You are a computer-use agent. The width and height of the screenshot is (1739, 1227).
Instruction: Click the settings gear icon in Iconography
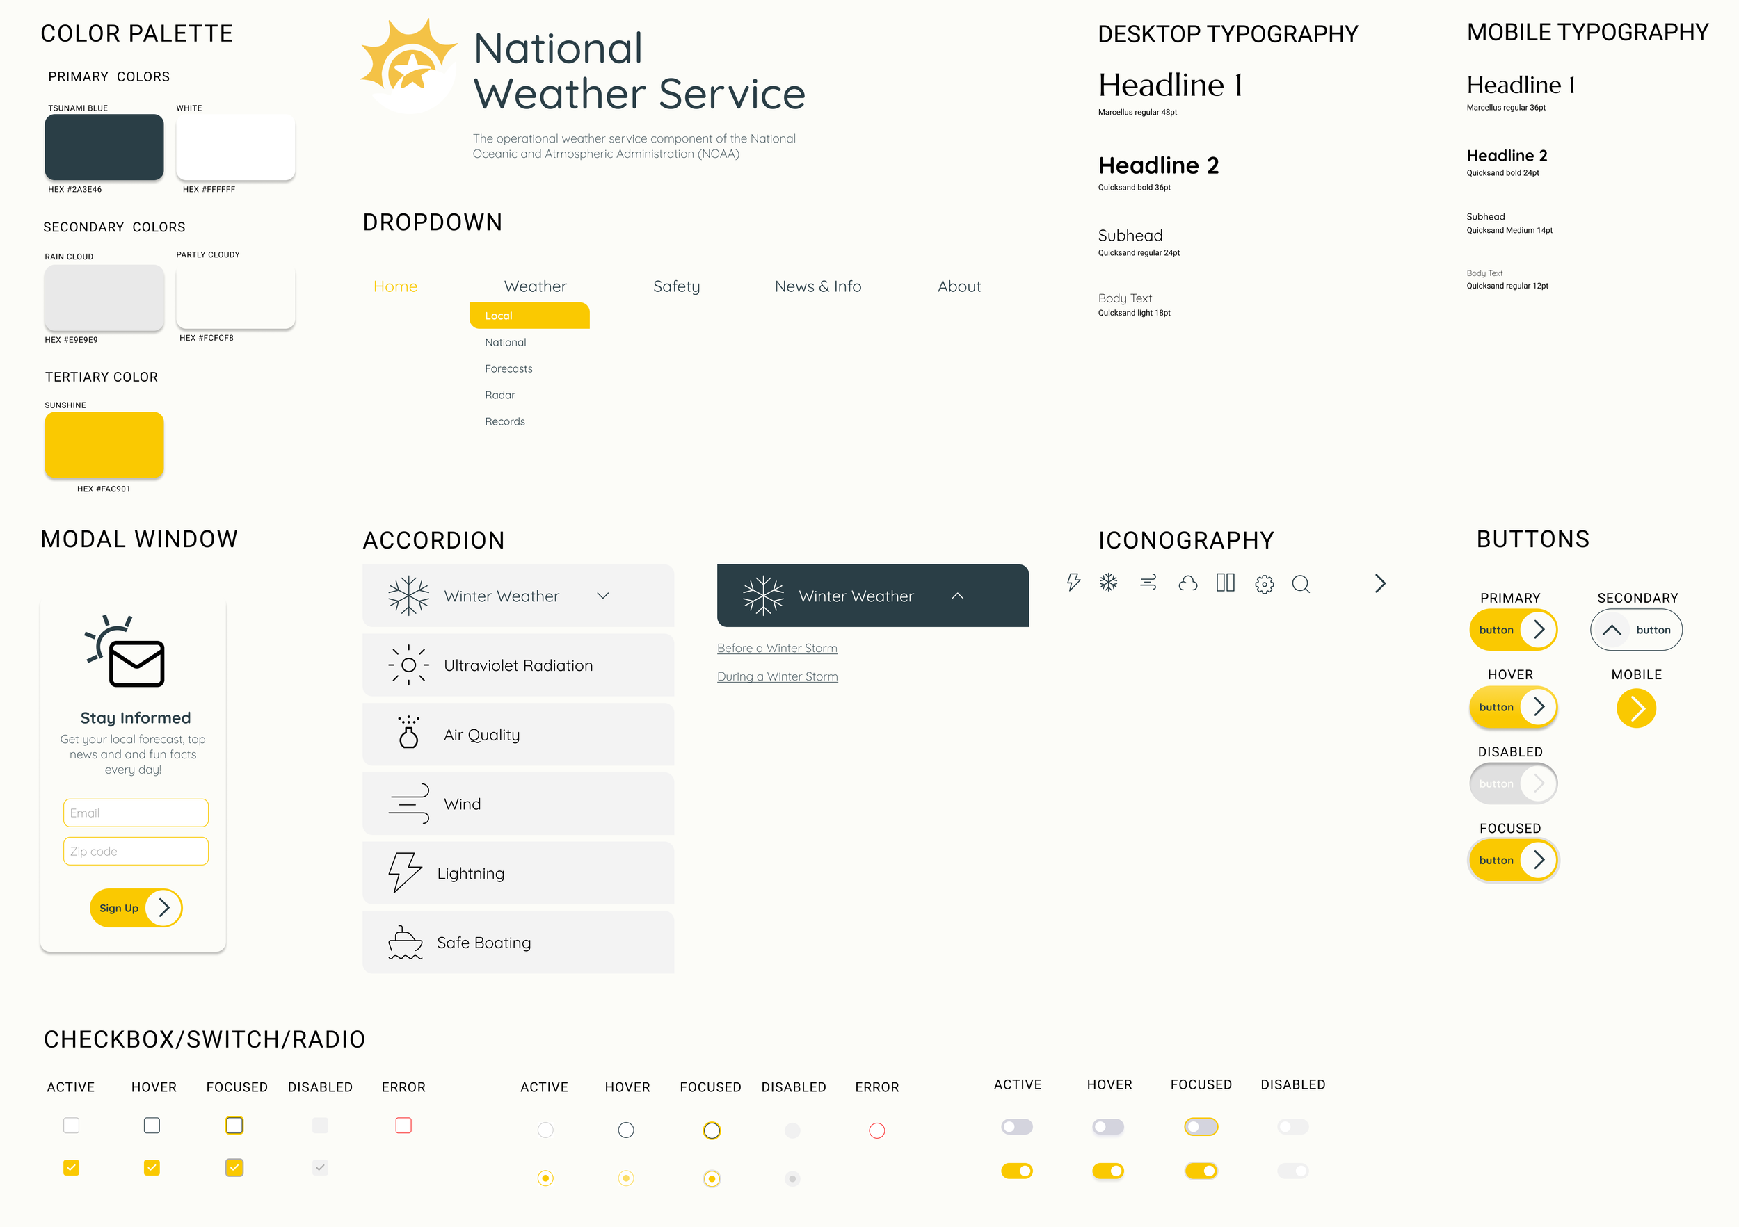1264,583
